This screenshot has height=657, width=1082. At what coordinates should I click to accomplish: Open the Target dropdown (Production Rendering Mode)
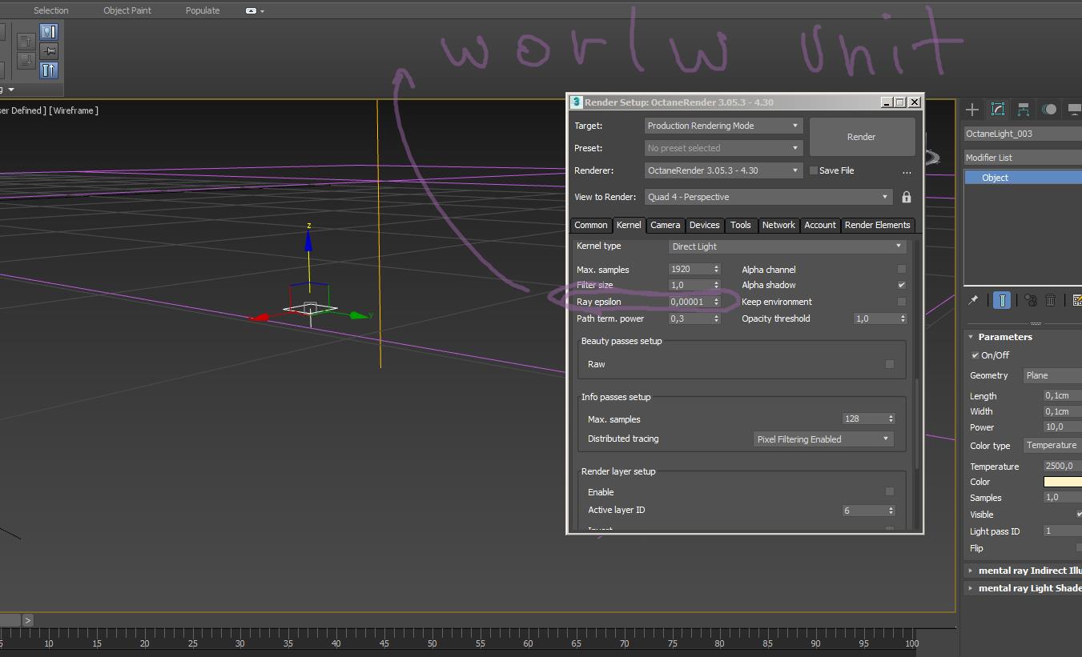pos(723,126)
